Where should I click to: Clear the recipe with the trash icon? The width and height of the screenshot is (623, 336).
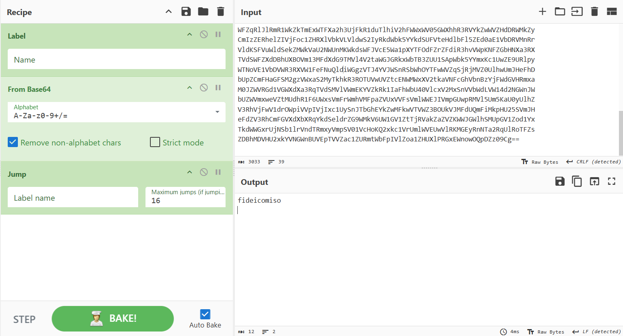[221, 12]
